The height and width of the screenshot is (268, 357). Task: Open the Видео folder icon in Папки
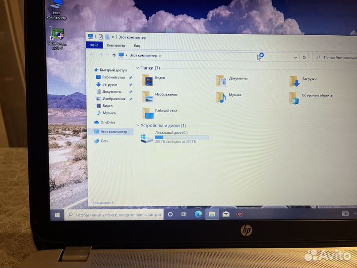[x=147, y=80]
